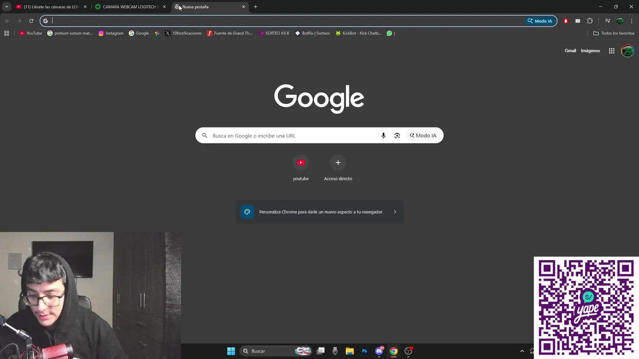Image resolution: width=639 pixels, height=359 pixels.
Task: Click the taskbar Buscar search box
Action: coord(276,351)
